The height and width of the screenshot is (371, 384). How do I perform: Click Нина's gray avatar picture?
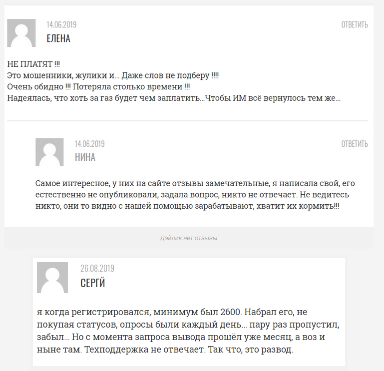point(49,152)
